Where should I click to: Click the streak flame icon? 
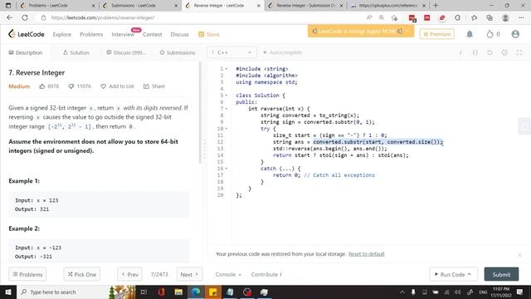coord(490,34)
